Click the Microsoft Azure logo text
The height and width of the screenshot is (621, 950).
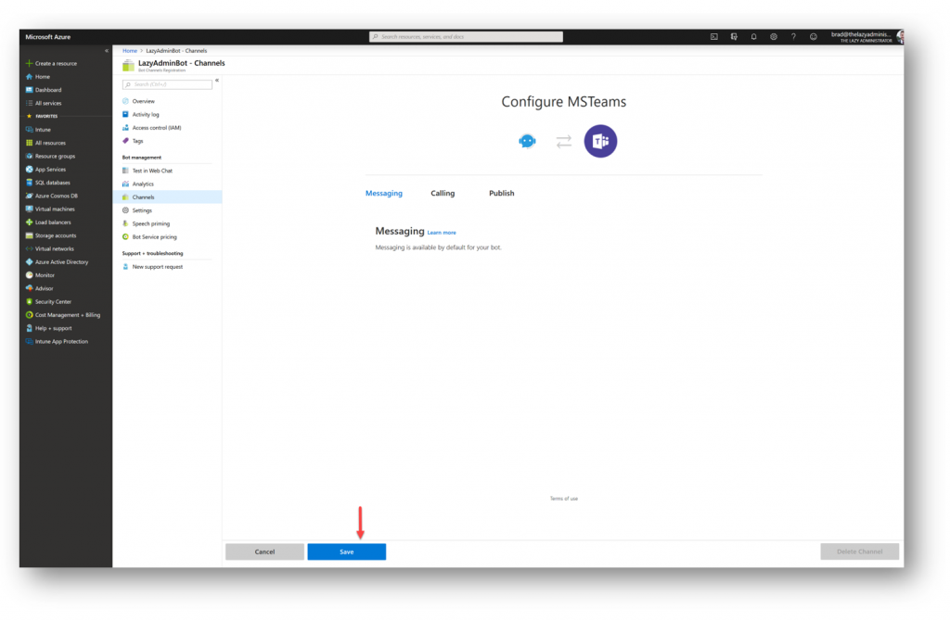(x=48, y=37)
